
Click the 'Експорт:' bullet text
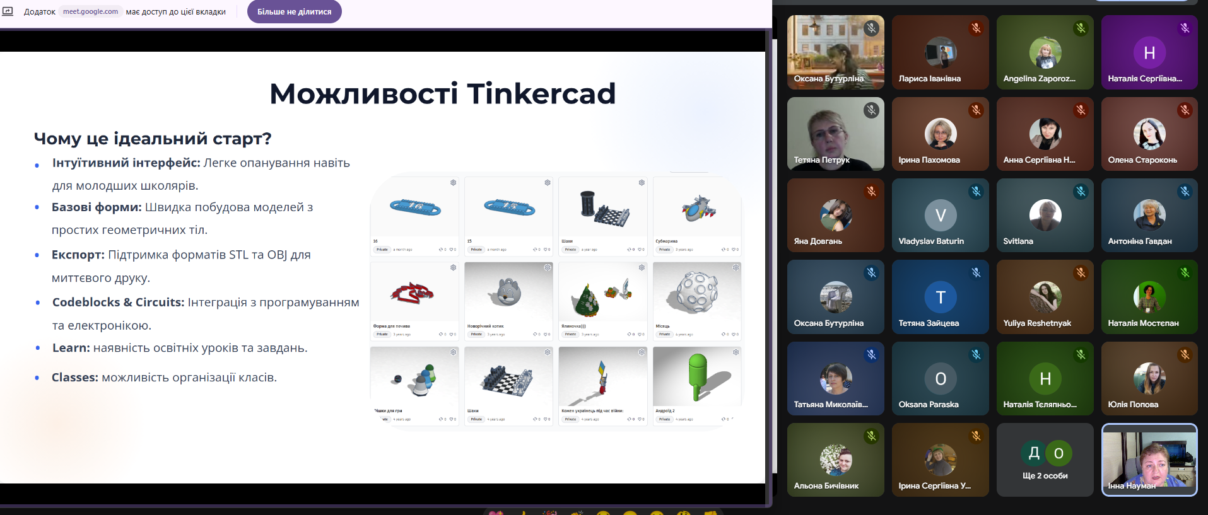[78, 255]
